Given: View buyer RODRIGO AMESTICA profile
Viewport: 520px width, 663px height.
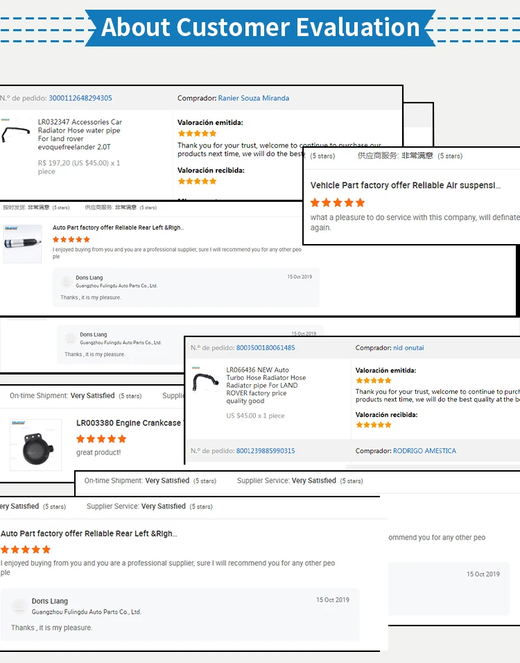Looking at the screenshot, I should tap(424, 451).
